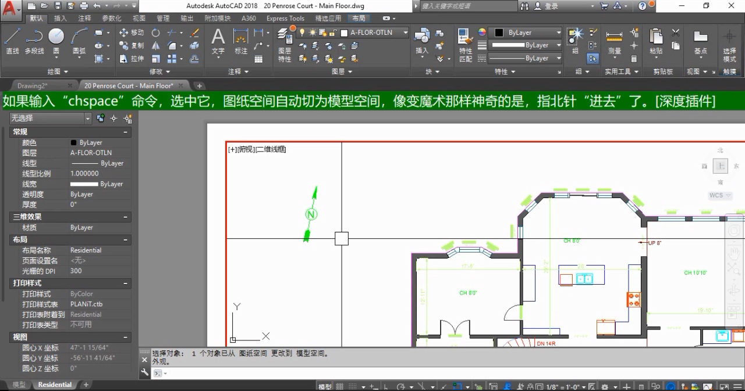Select the Polyline (多段线) tool
Image resolution: width=745 pixels, height=391 pixels.
[34, 41]
